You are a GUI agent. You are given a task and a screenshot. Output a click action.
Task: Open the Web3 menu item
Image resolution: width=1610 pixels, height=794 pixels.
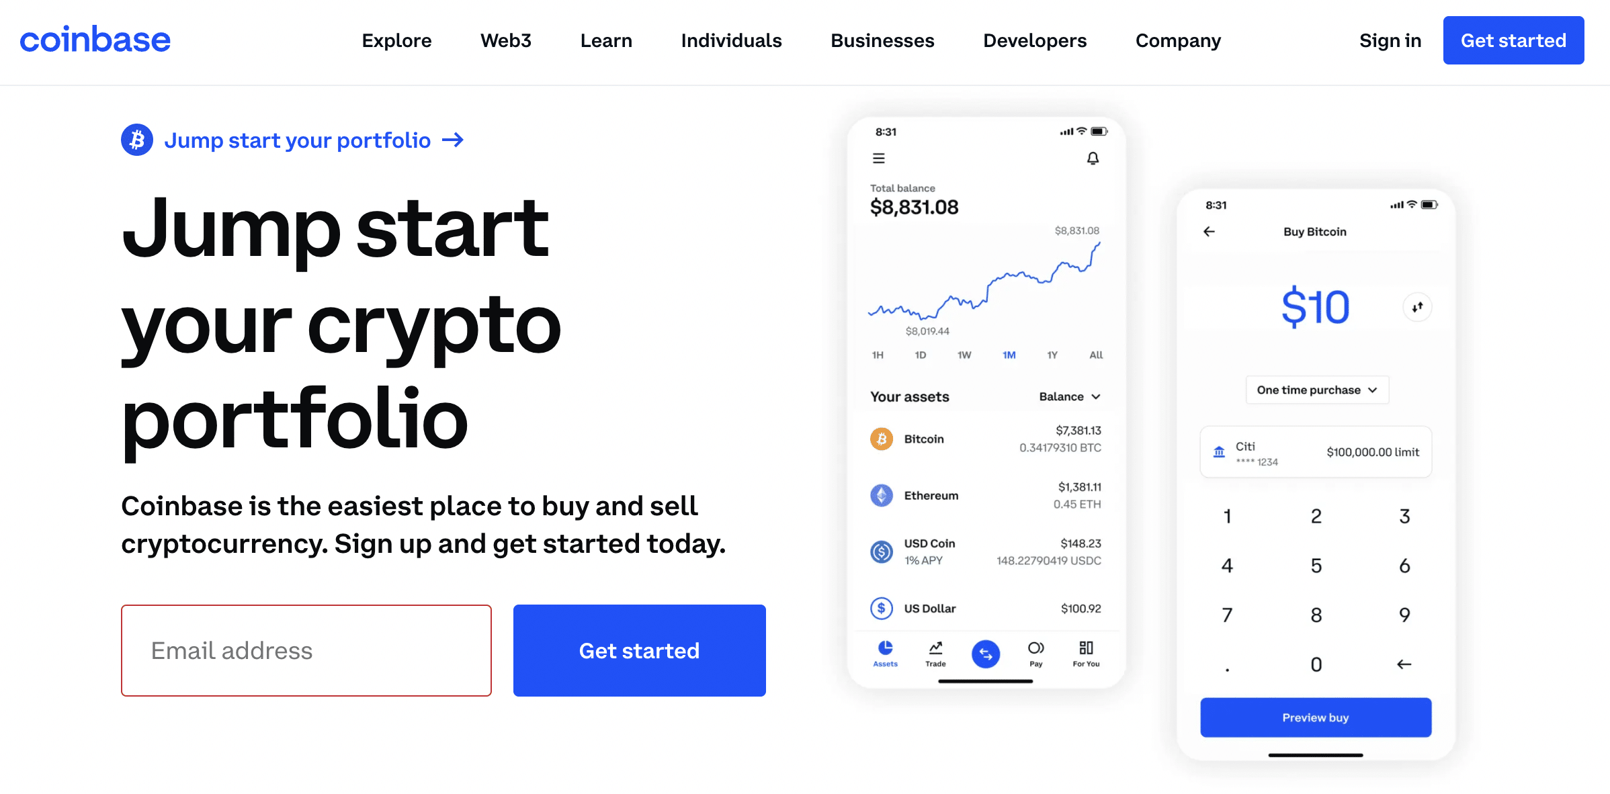[506, 41]
